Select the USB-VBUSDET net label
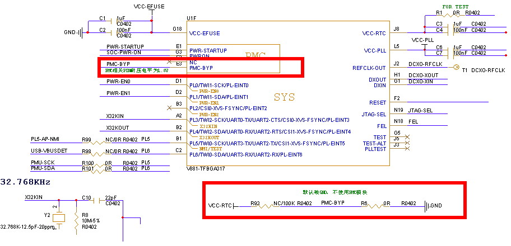 coord(49,151)
